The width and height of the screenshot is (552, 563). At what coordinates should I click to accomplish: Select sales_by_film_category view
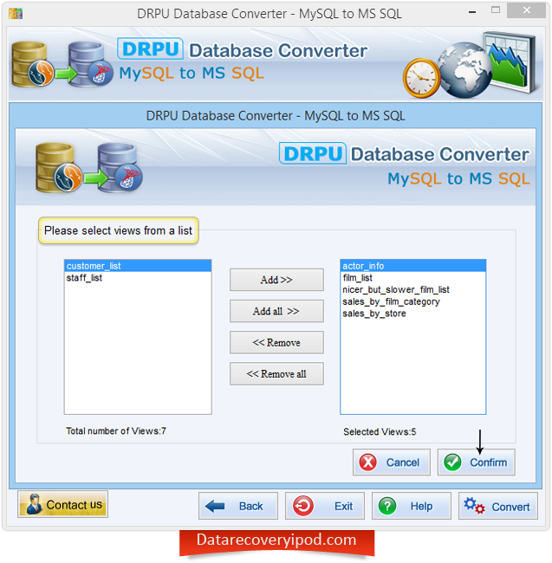[x=413, y=301]
